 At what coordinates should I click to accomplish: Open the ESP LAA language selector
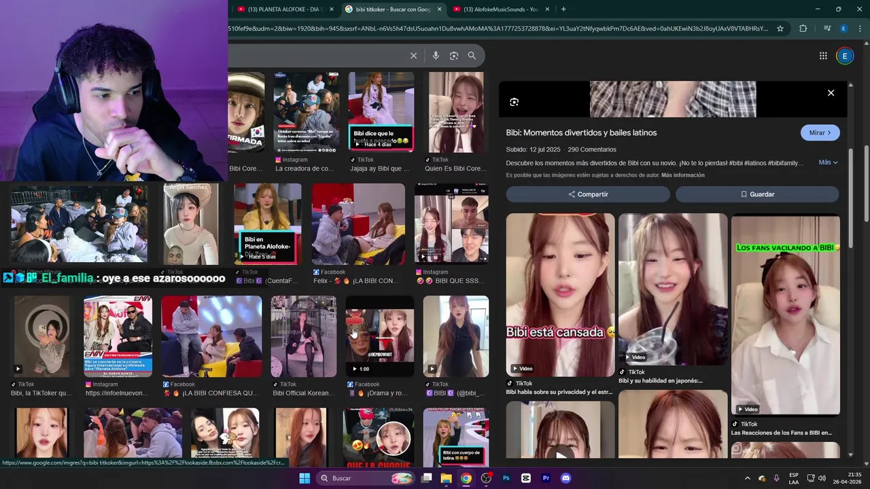click(794, 478)
